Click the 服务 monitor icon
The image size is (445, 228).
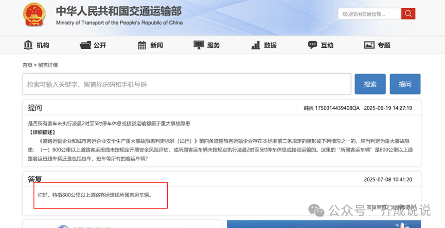[x=199, y=45]
